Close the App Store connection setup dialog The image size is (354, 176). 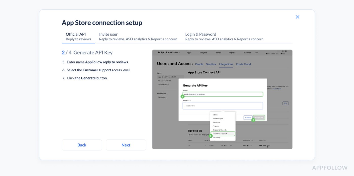pos(297,17)
